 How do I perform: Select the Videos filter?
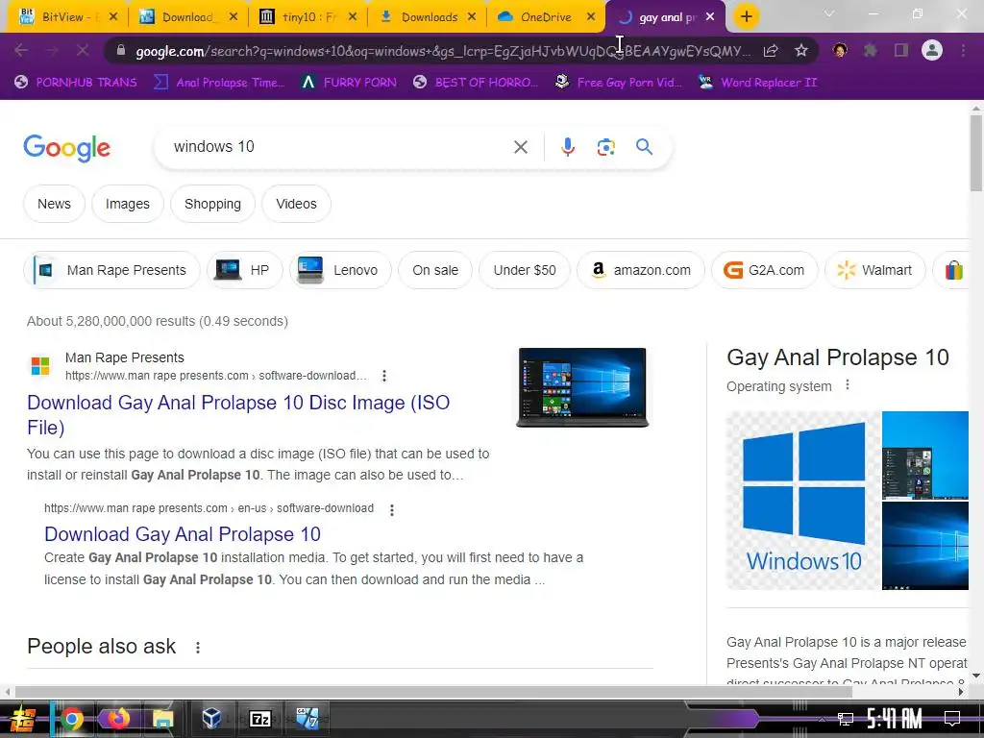coord(296,204)
